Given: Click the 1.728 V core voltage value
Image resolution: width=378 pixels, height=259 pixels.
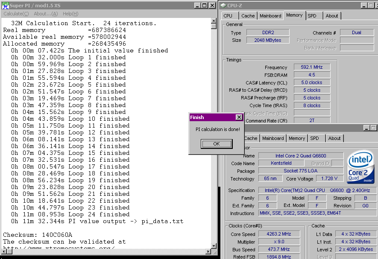Looking at the screenshot, I should coord(329,178).
